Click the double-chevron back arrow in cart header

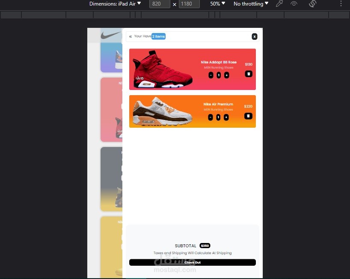coord(131,36)
